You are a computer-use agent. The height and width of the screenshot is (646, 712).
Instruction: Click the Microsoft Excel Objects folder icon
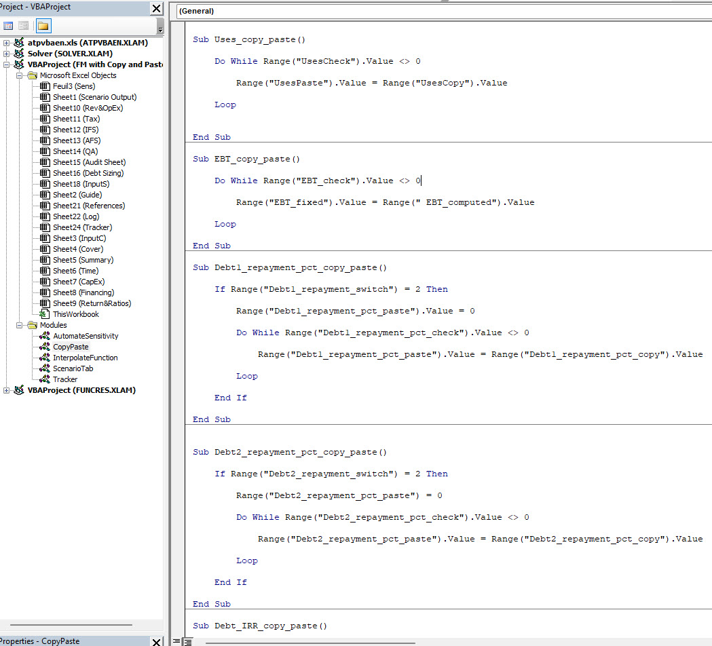pyautogui.click(x=32, y=75)
